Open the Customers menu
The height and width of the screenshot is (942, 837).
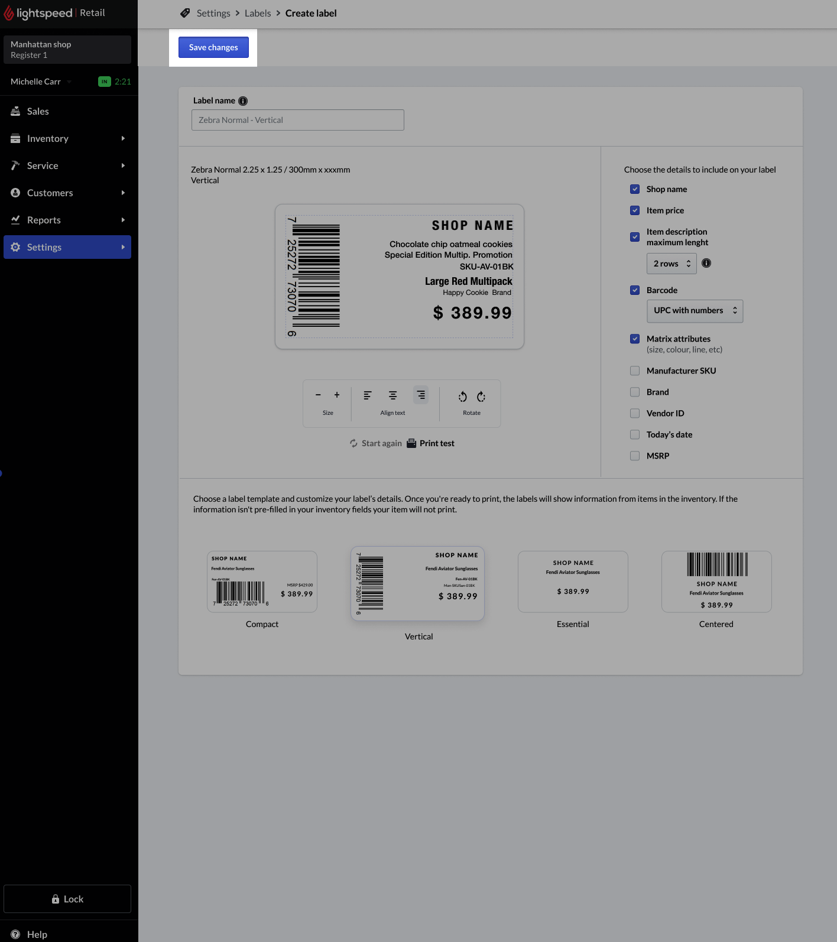(x=67, y=193)
